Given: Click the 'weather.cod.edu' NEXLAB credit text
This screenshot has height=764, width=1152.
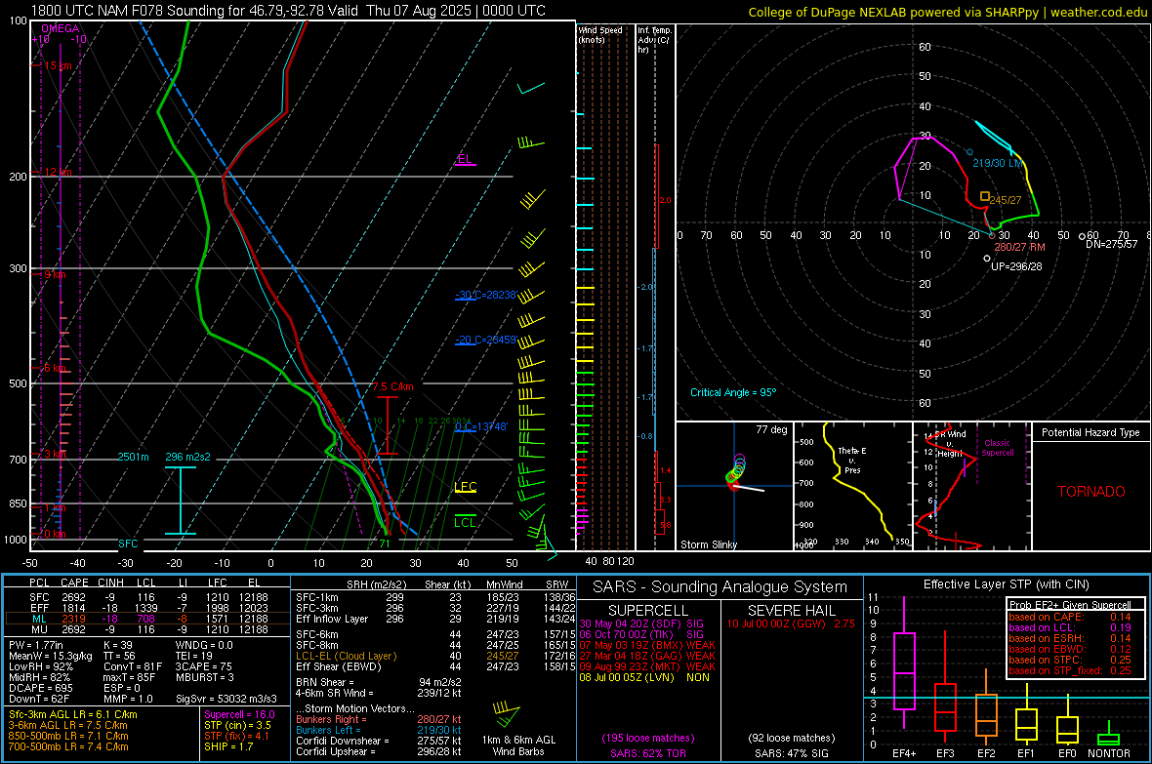Looking at the screenshot, I should click(x=1098, y=12).
